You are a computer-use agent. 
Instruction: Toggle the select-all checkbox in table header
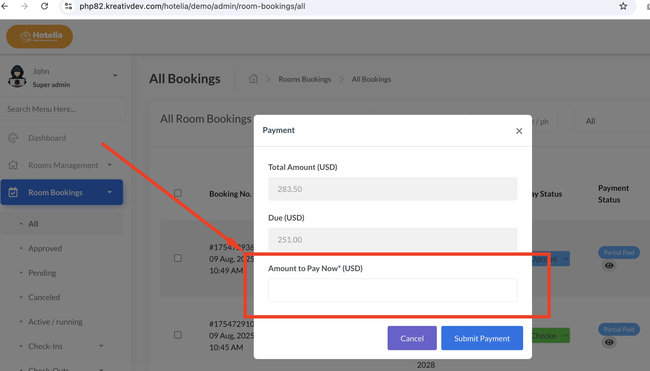[x=178, y=193]
